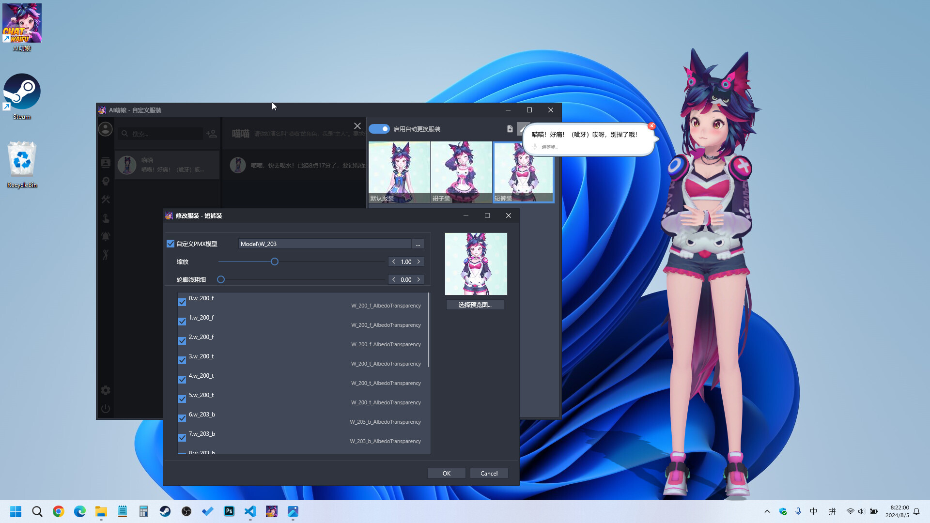Launch Photoshop from the taskbar
This screenshot has height=523, width=930.
pyautogui.click(x=229, y=511)
